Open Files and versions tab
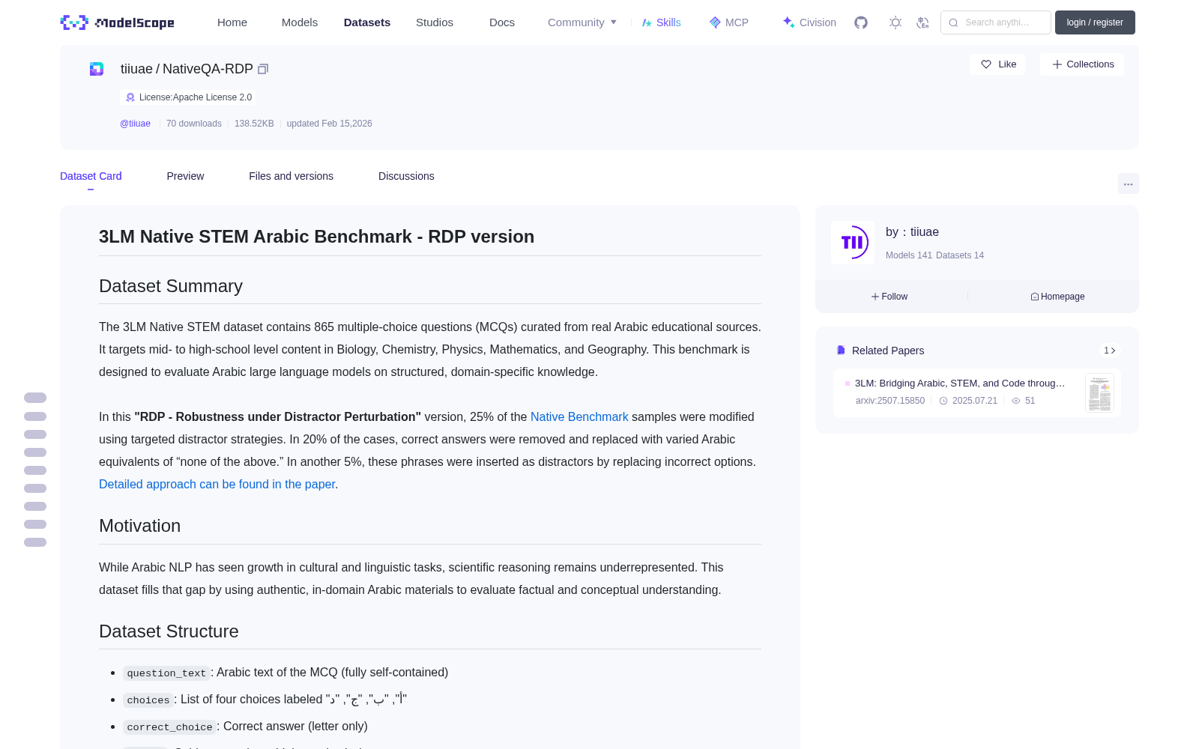The width and height of the screenshot is (1199, 749). [291, 176]
